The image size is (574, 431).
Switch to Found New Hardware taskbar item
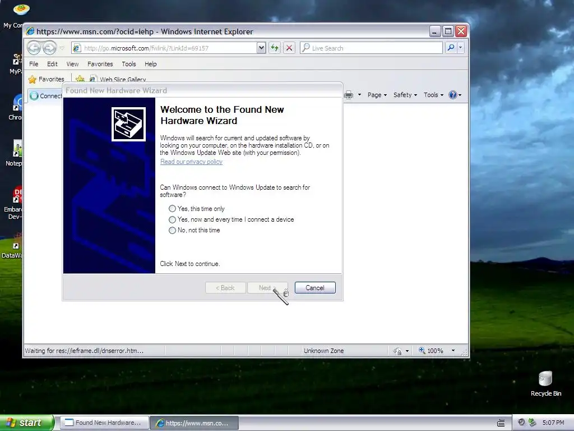(104, 423)
